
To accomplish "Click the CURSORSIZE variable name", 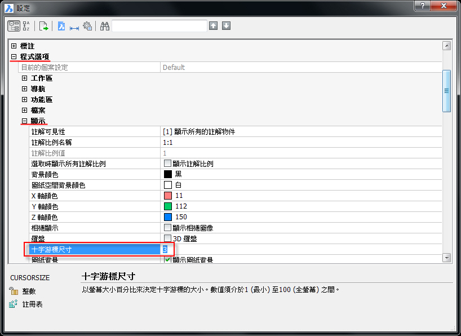I will (30, 278).
